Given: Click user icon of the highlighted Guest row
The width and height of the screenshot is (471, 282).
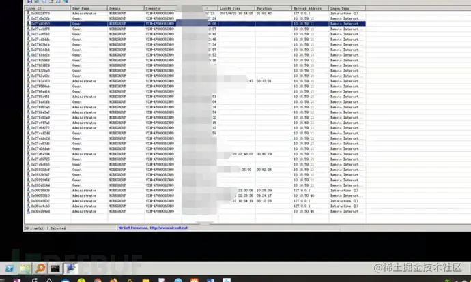Looking at the screenshot, I should [x=29, y=24].
